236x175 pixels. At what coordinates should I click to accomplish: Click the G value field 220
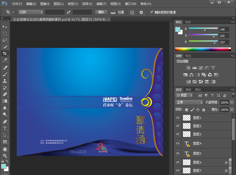click(x=224, y=36)
